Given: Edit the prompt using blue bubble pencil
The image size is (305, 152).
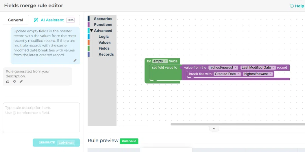Looking at the screenshot, I should click(x=75, y=60).
